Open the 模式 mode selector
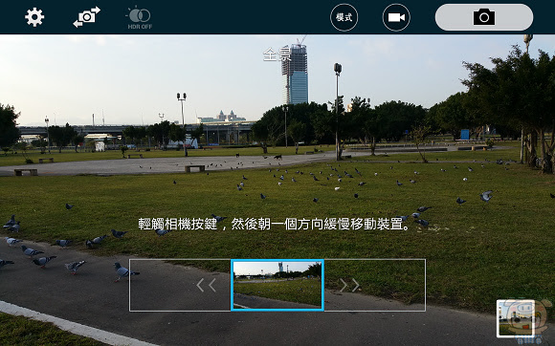Viewport: 555px width, 346px height. pyautogui.click(x=344, y=17)
